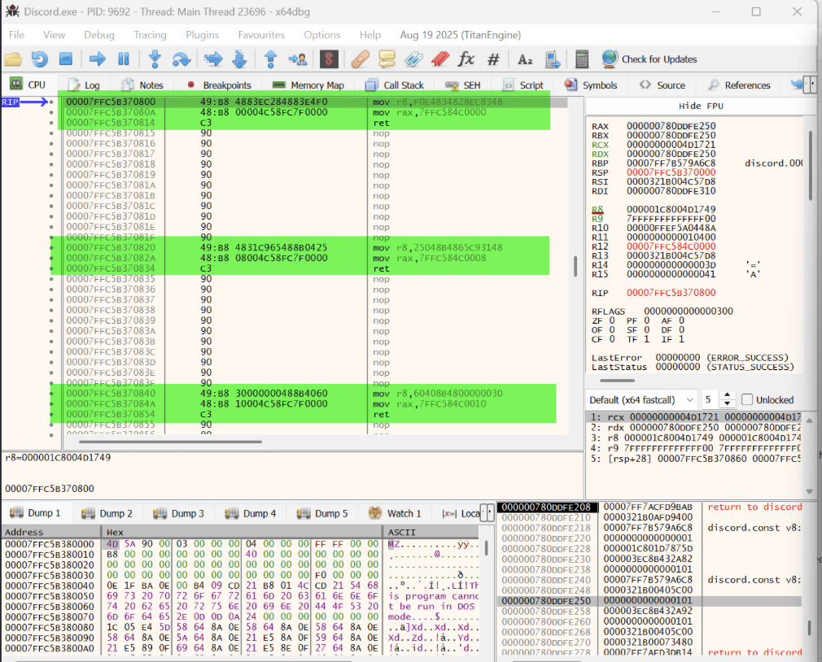This screenshot has width=822, height=662.
Task: Enable the Unlocked checkbox
Action: coord(747,399)
